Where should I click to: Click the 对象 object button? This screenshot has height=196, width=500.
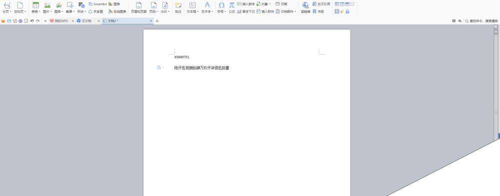[263, 4]
